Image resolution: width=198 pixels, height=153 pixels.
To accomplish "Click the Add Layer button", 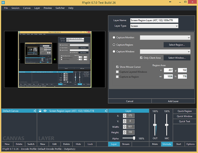I will (173, 101).
